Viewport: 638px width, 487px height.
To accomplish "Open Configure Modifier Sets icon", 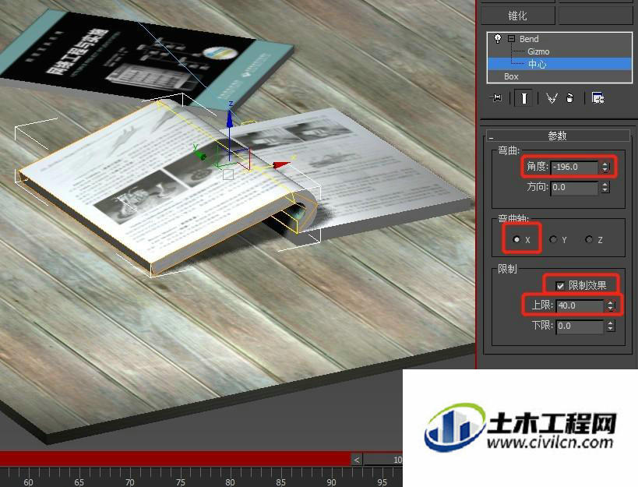I will 597,98.
